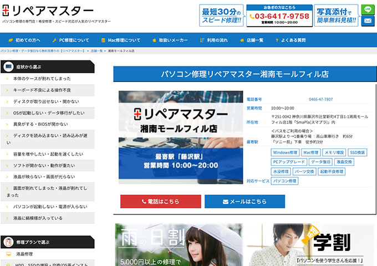Click the 水没修理 service tag
This screenshot has height=266, width=377.
pos(281,172)
